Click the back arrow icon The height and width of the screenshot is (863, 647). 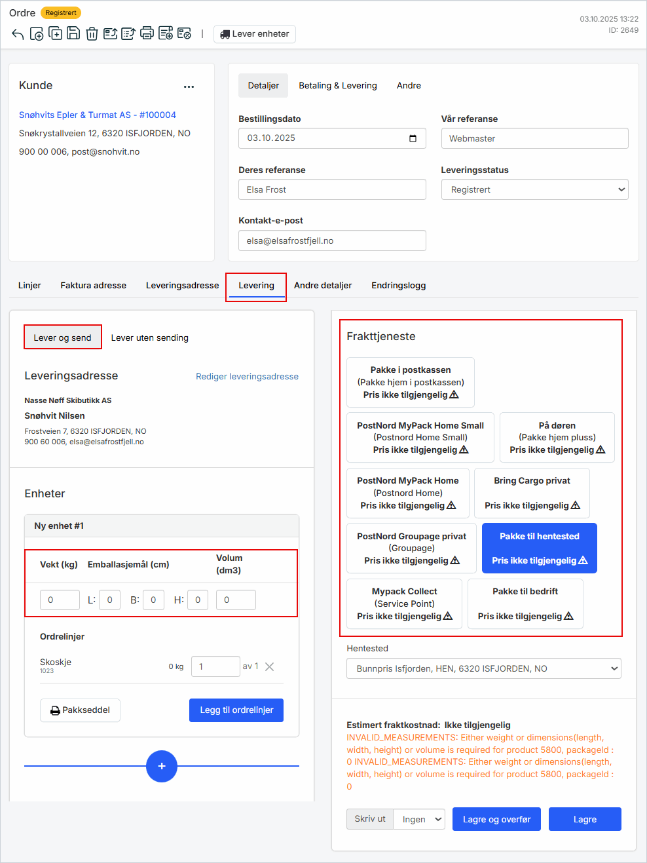point(18,34)
